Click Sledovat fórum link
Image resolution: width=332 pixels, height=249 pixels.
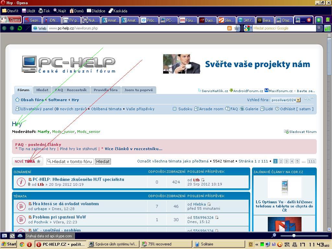(x=301, y=132)
